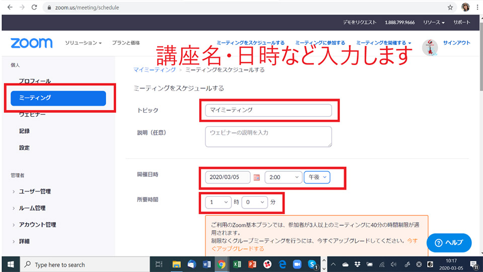Image resolution: width=483 pixels, height=272 pixels.
Task: Open Chrome three-dot menu
Action: [477, 7]
